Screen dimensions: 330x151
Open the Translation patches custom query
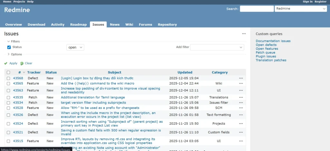(271, 60)
